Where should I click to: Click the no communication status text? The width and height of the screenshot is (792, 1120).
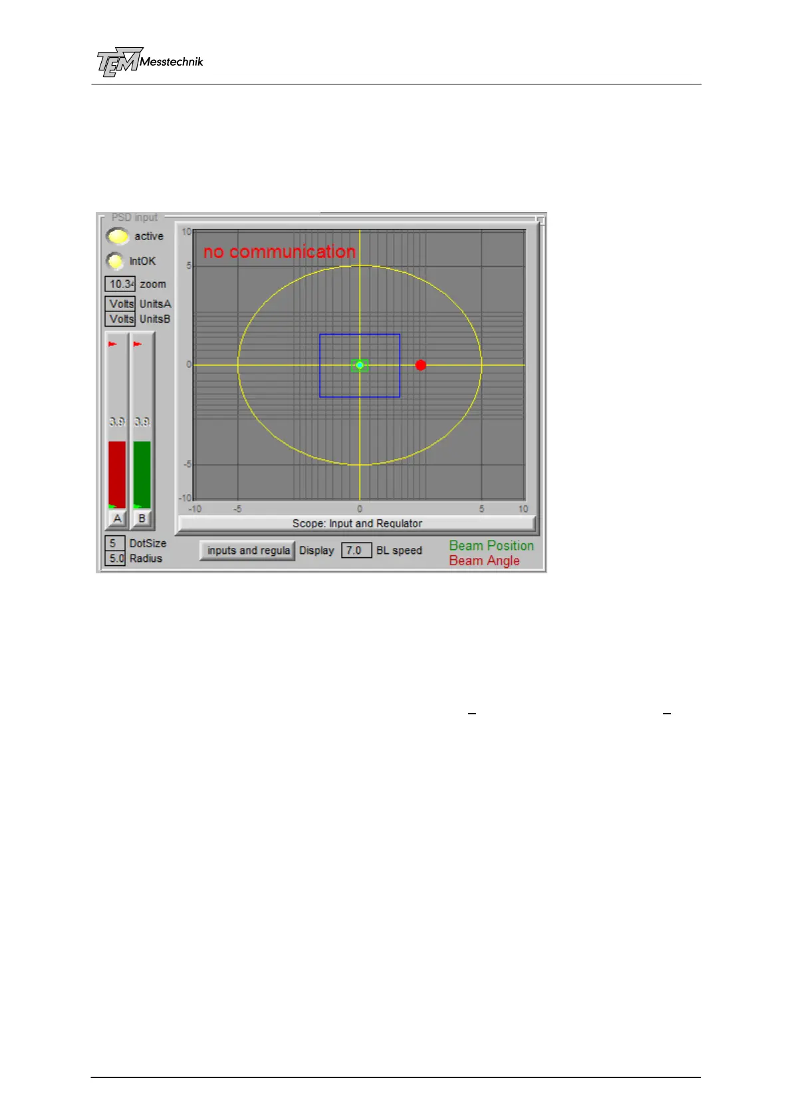[x=279, y=252]
